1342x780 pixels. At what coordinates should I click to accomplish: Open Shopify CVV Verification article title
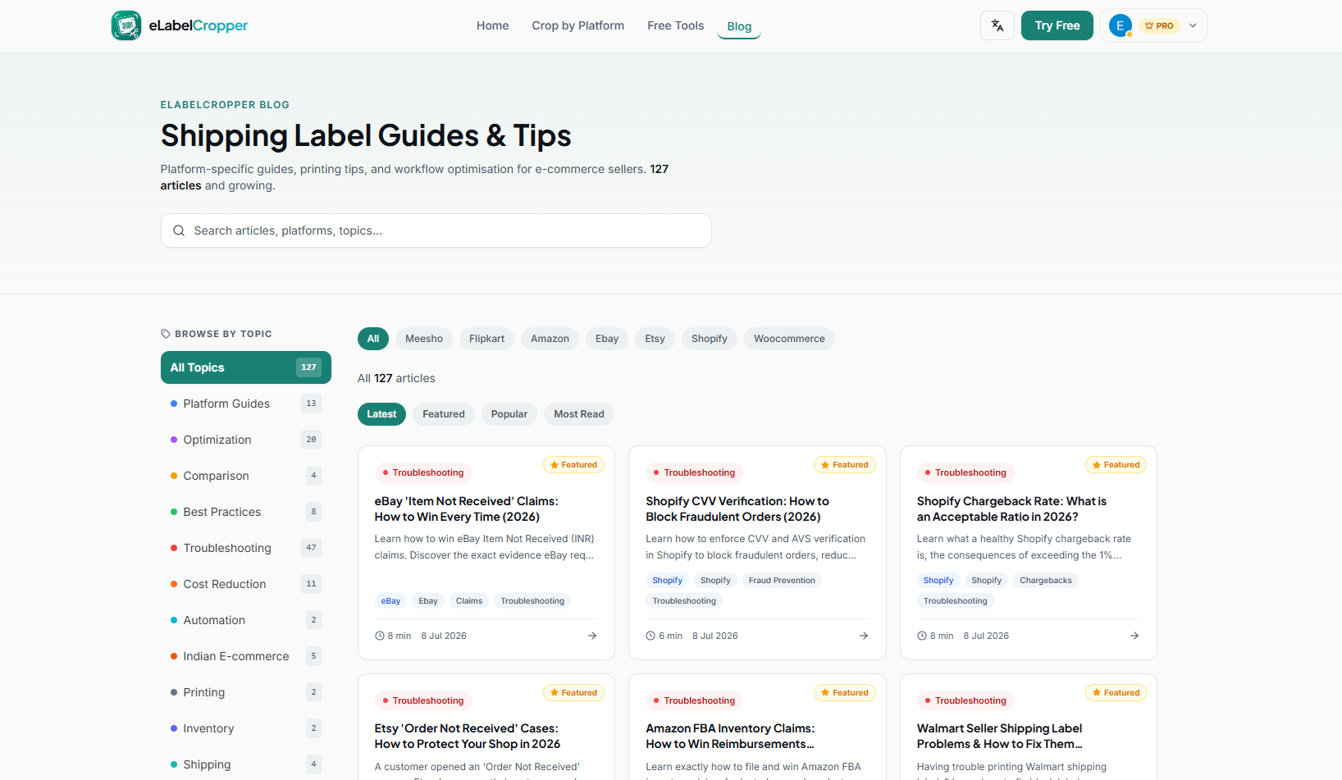(737, 509)
